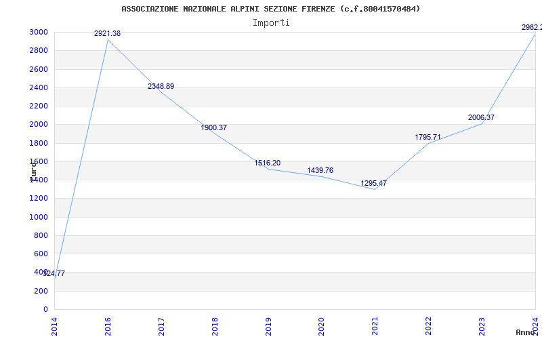542x339 pixels.
Task: Select the 2348.89 data label
Action: point(161,86)
